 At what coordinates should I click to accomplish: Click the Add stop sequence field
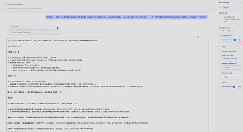[x=232, y=67]
